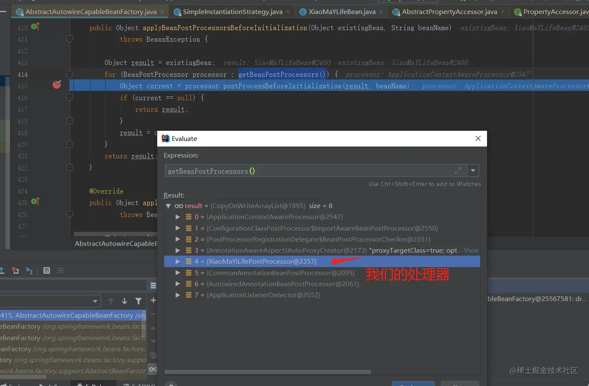Collapse the code fold on line 411

coord(70,39)
